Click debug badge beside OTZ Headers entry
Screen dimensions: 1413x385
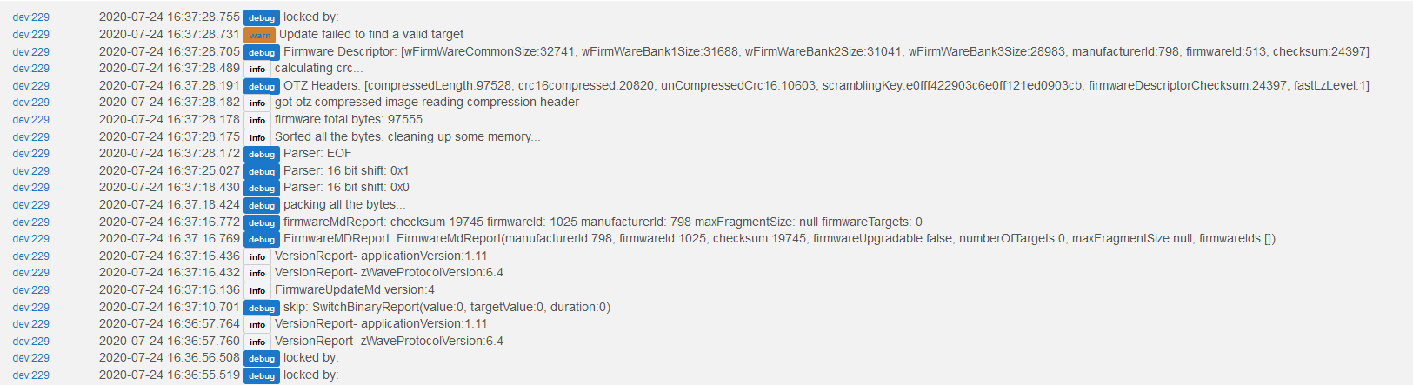point(261,86)
